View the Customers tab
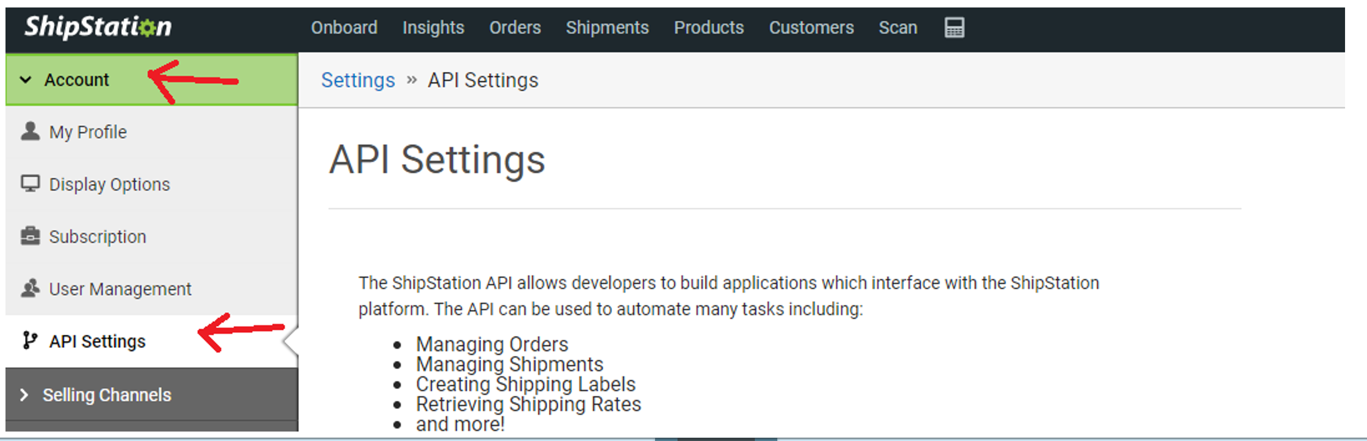The width and height of the screenshot is (1367, 441). click(811, 27)
